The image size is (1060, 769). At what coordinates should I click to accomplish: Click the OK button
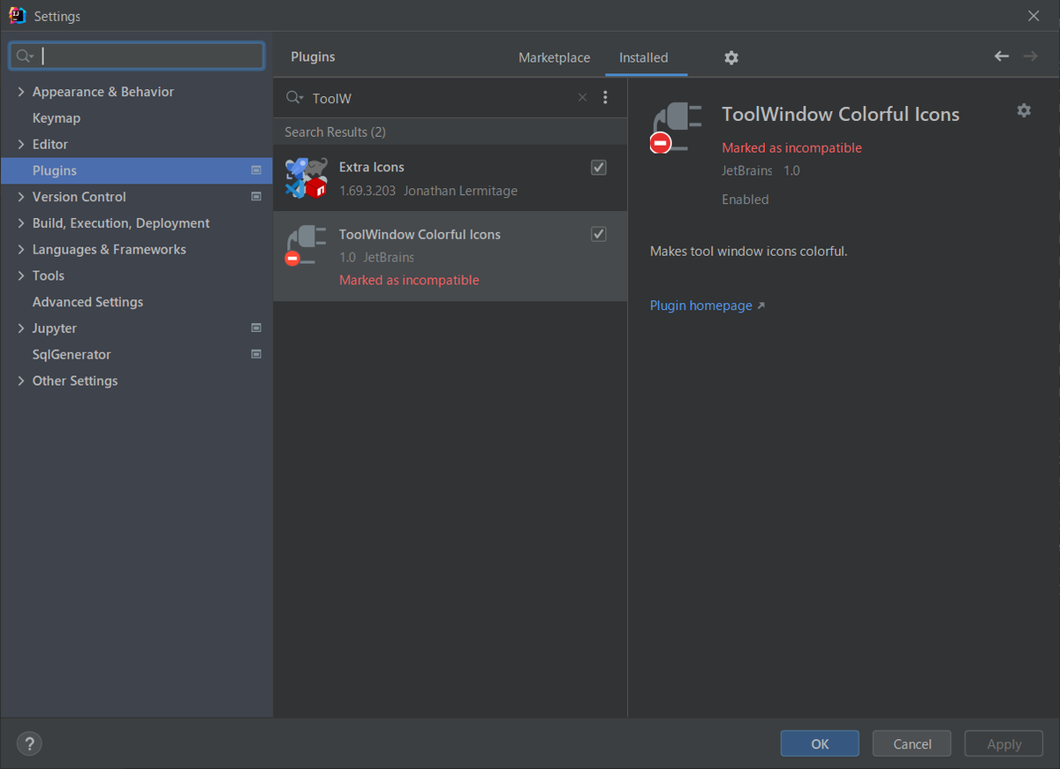click(x=820, y=744)
